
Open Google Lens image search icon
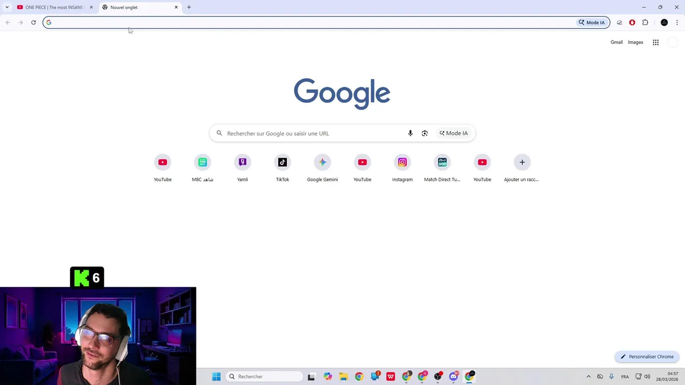pos(424,133)
